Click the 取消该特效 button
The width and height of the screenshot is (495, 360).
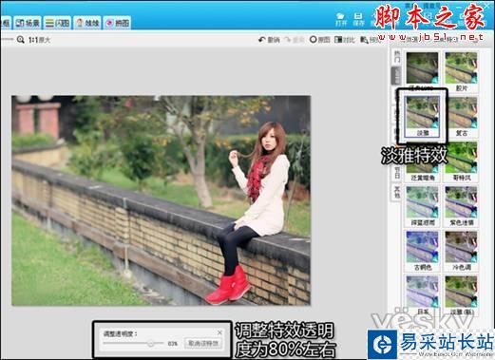coord(203,343)
